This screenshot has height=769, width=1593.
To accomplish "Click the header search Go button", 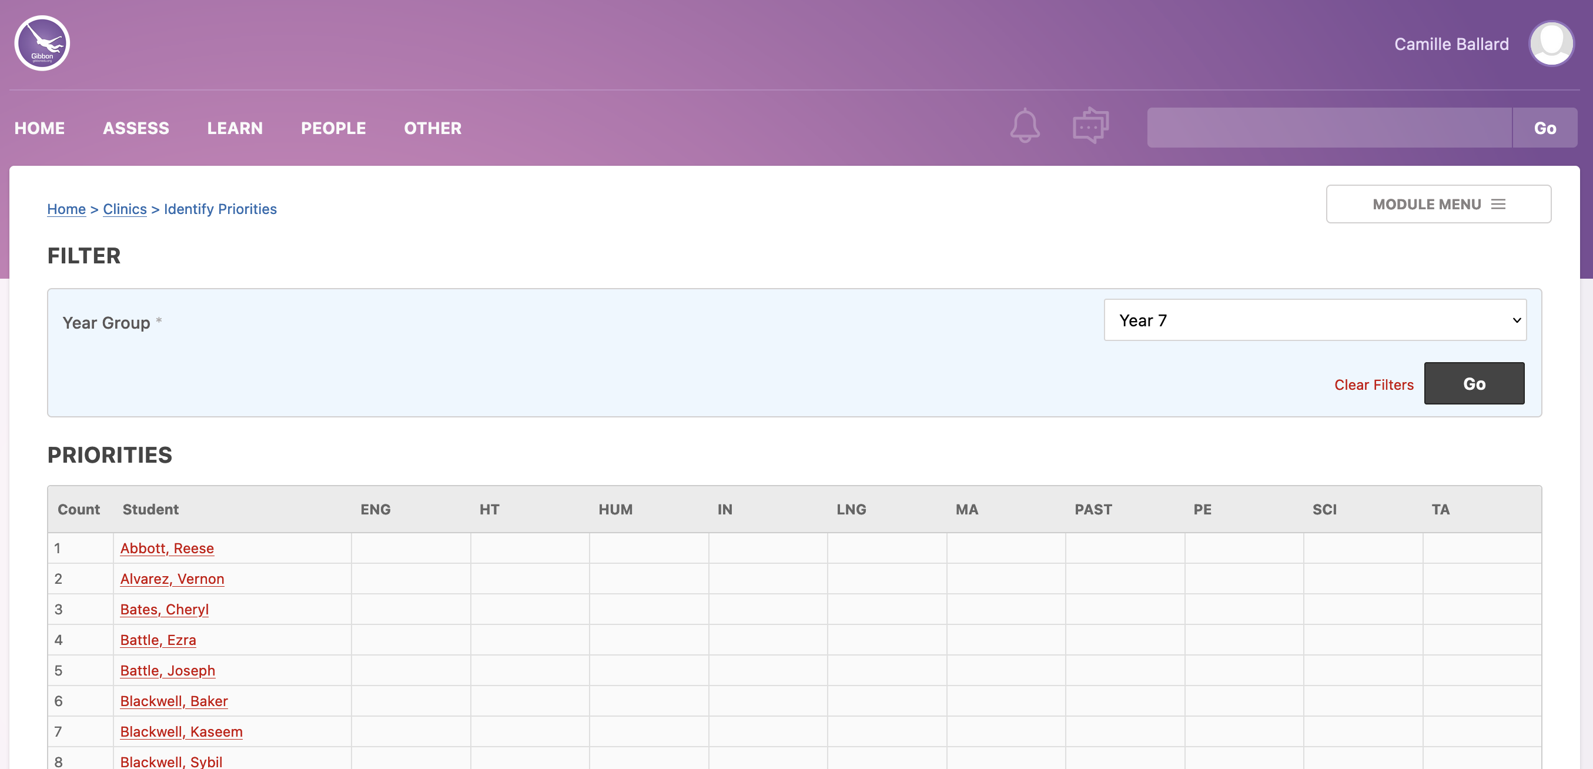I will point(1544,128).
